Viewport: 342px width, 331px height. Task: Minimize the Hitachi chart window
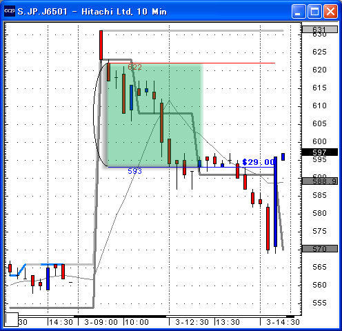299,11
